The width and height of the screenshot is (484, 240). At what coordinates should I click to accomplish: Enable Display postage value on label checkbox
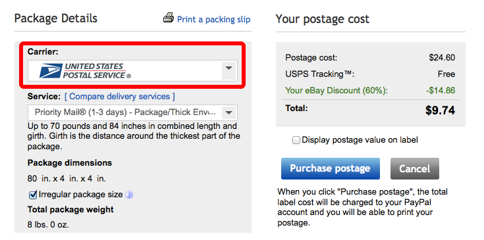tap(296, 141)
